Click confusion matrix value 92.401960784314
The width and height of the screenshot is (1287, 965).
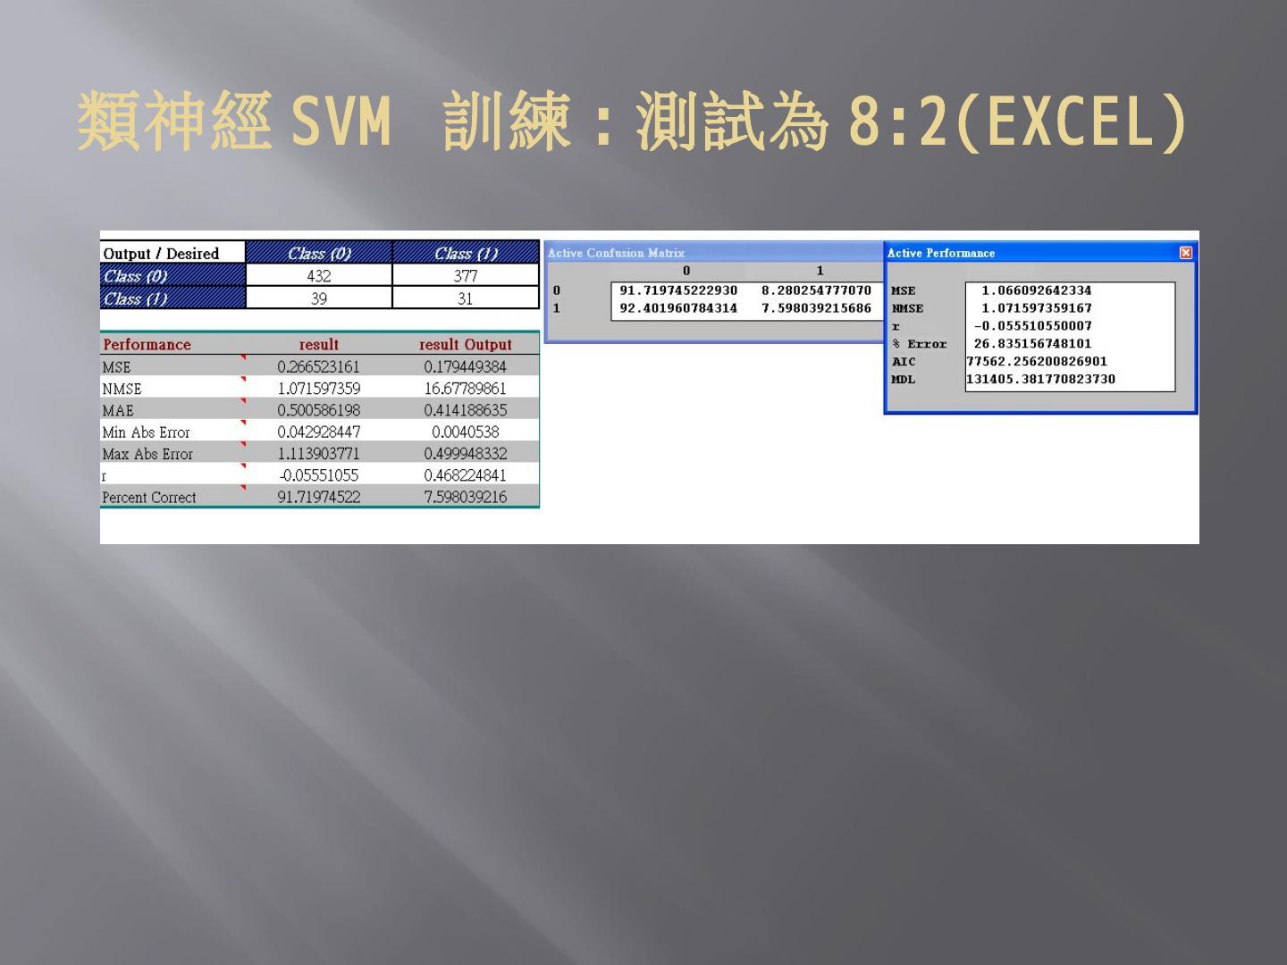(x=679, y=308)
